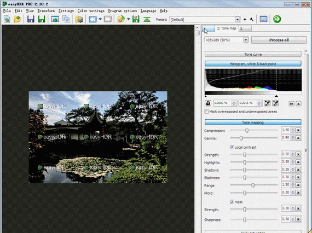This screenshot has height=233, width=312.
Task: Click the grey forward arrows icon
Action: (108, 19)
